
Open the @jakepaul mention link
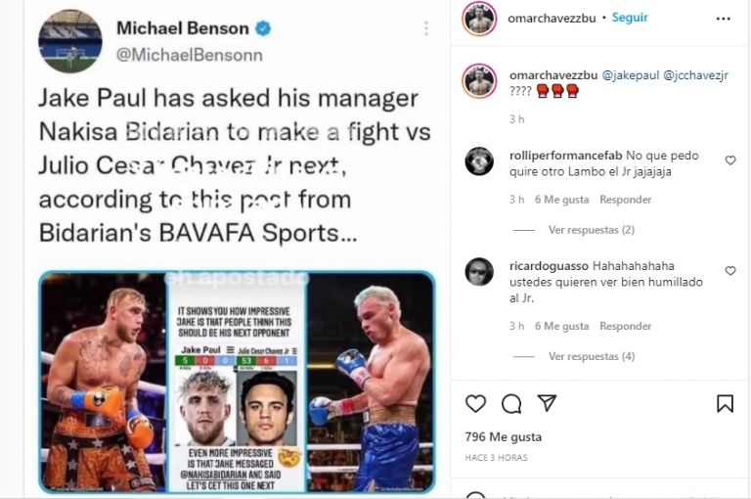(631, 75)
